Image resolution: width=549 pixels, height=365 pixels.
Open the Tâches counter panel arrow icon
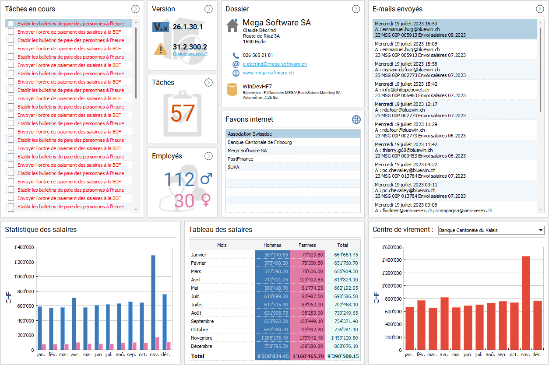tap(208, 82)
